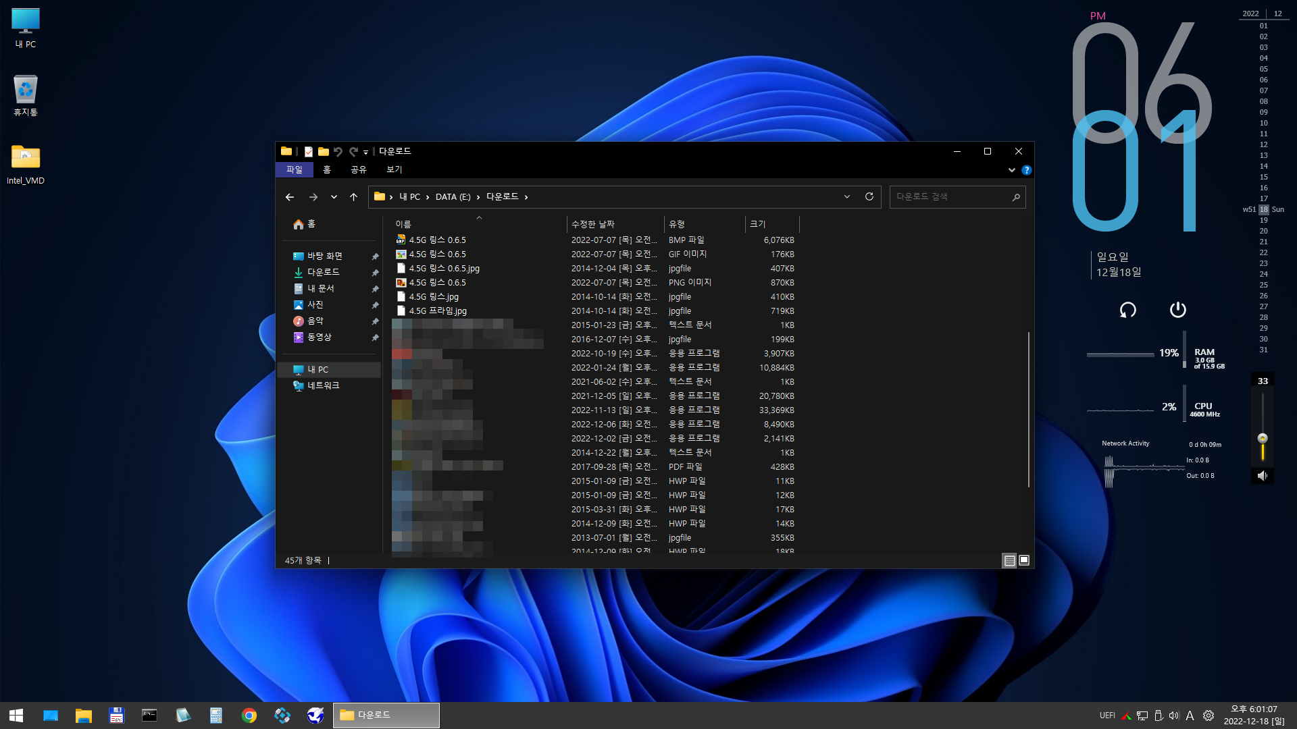Click the restart icon in desktop widget
This screenshot has height=729, width=1297.
[1127, 310]
